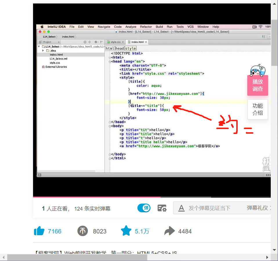
Task: Click the Wi-Fi status icon
Action: (x=260, y=27)
